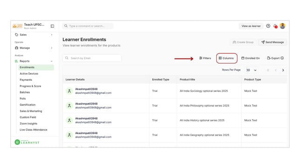Click the previous page arrow
Image resolution: width=300 pixels, height=168 pixels.
click(275, 70)
